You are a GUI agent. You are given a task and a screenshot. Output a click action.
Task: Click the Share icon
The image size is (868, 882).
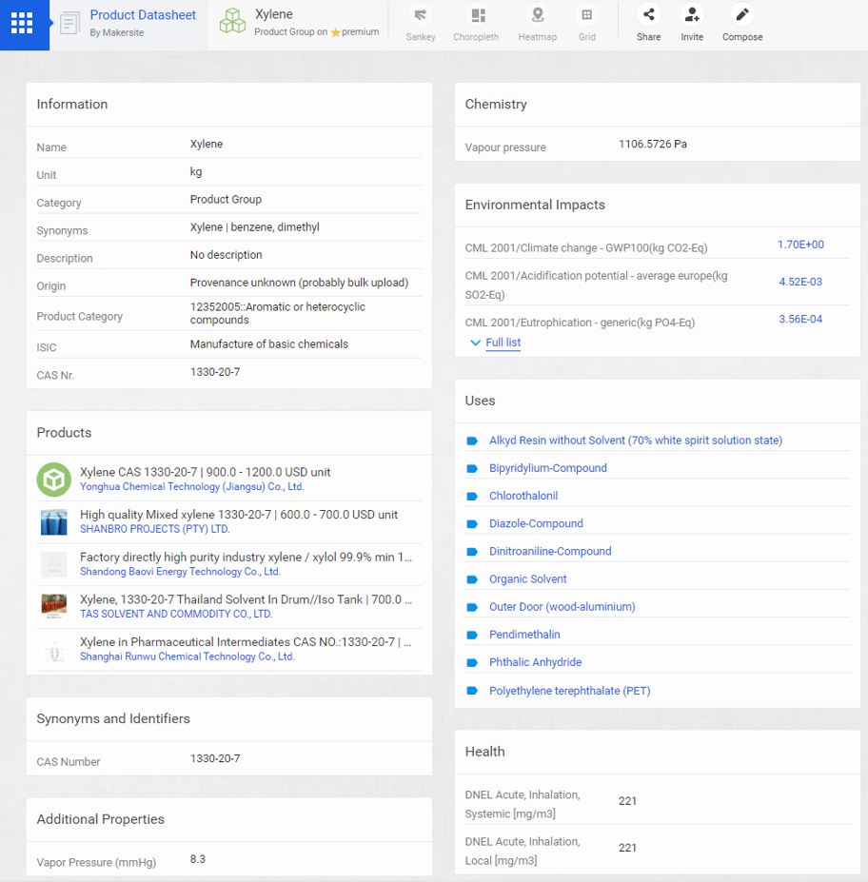(648, 15)
